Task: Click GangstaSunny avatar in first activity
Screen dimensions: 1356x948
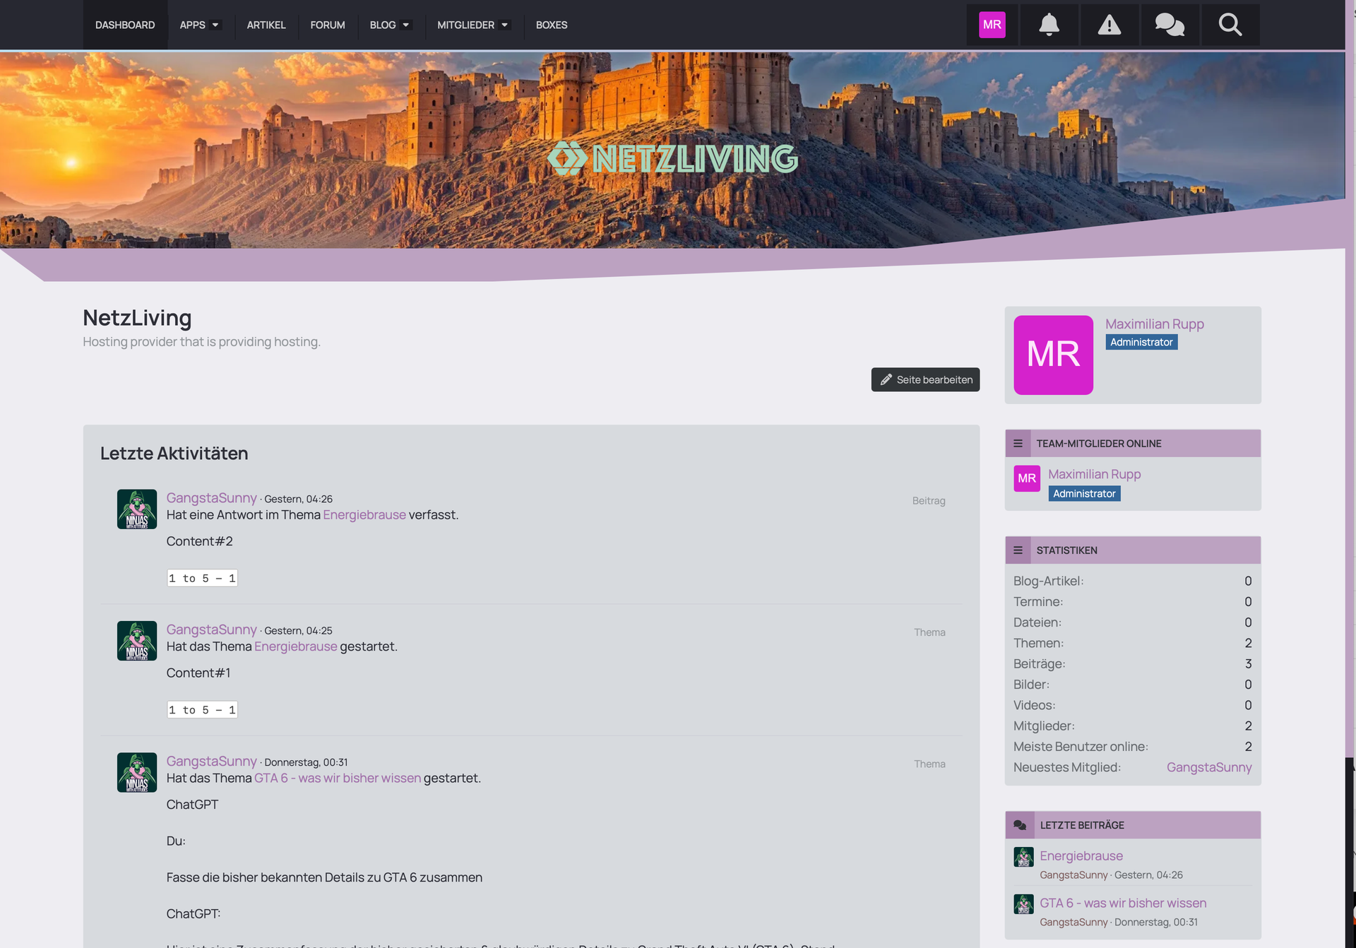Action: 137,509
